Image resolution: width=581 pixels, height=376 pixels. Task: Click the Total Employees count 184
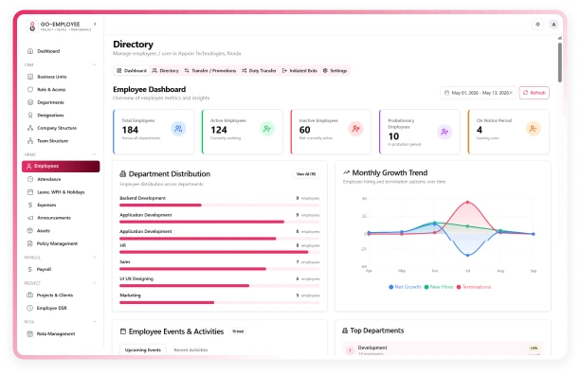pos(130,130)
